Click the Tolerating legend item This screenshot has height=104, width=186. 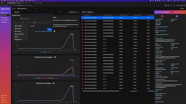[51, 78]
